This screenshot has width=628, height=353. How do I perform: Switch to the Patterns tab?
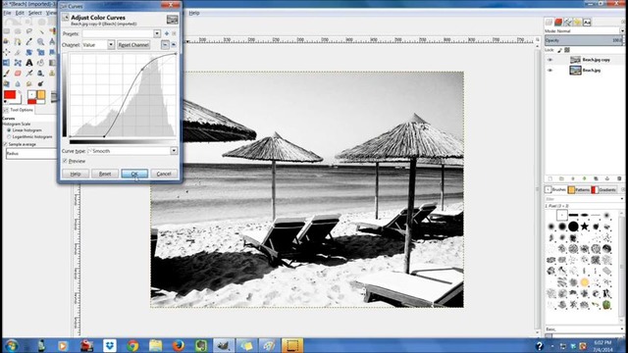coord(579,189)
